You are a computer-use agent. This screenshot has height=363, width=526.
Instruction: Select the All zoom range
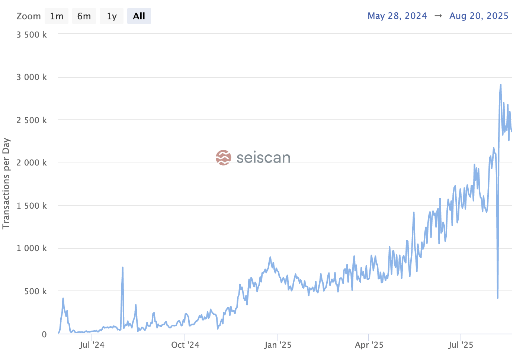pos(139,16)
